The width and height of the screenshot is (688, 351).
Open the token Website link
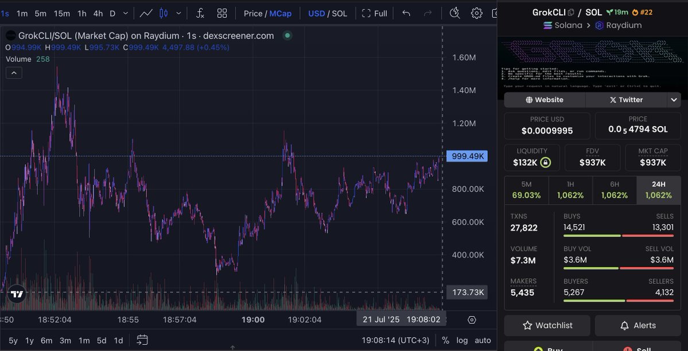point(545,100)
